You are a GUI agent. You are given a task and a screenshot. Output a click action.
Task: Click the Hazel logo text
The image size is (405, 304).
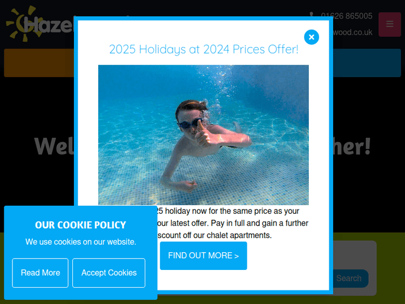pos(49,25)
